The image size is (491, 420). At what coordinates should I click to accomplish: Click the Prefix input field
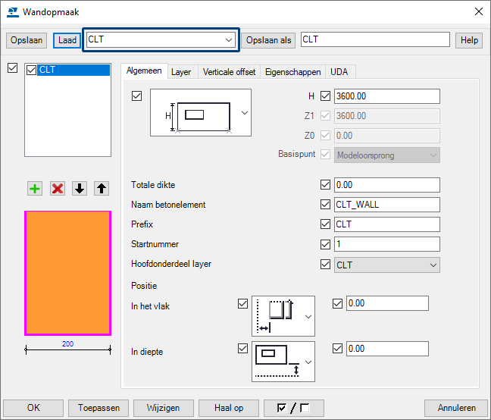click(386, 224)
